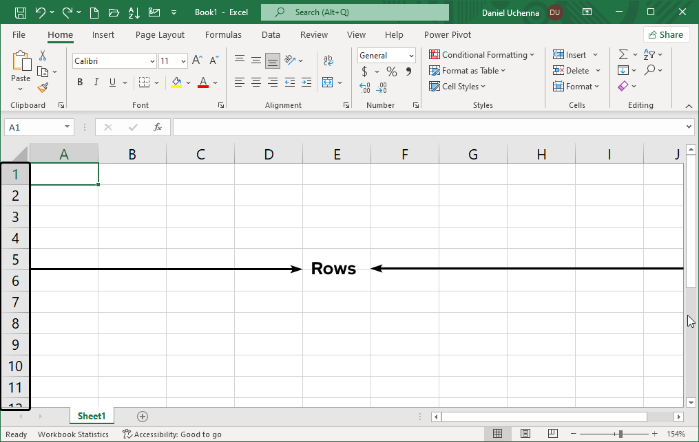Click the Format Painter brush icon
The height and width of the screenshot is (442, 699).
(x=43, y=87)
